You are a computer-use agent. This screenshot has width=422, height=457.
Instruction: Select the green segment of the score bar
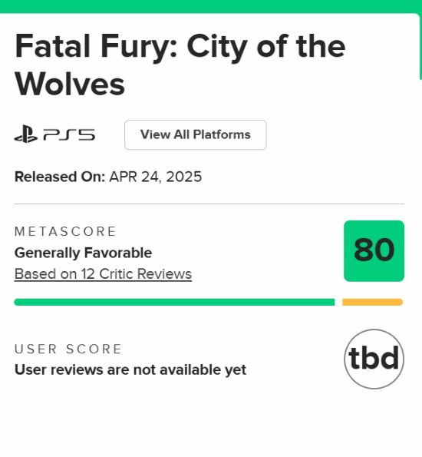click(x=174, y=302)
